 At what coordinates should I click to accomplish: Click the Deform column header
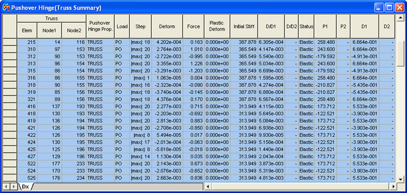(167, 26)
